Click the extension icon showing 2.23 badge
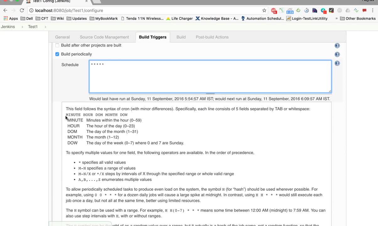This screenshot has height=226, width=378. point(290,11)
